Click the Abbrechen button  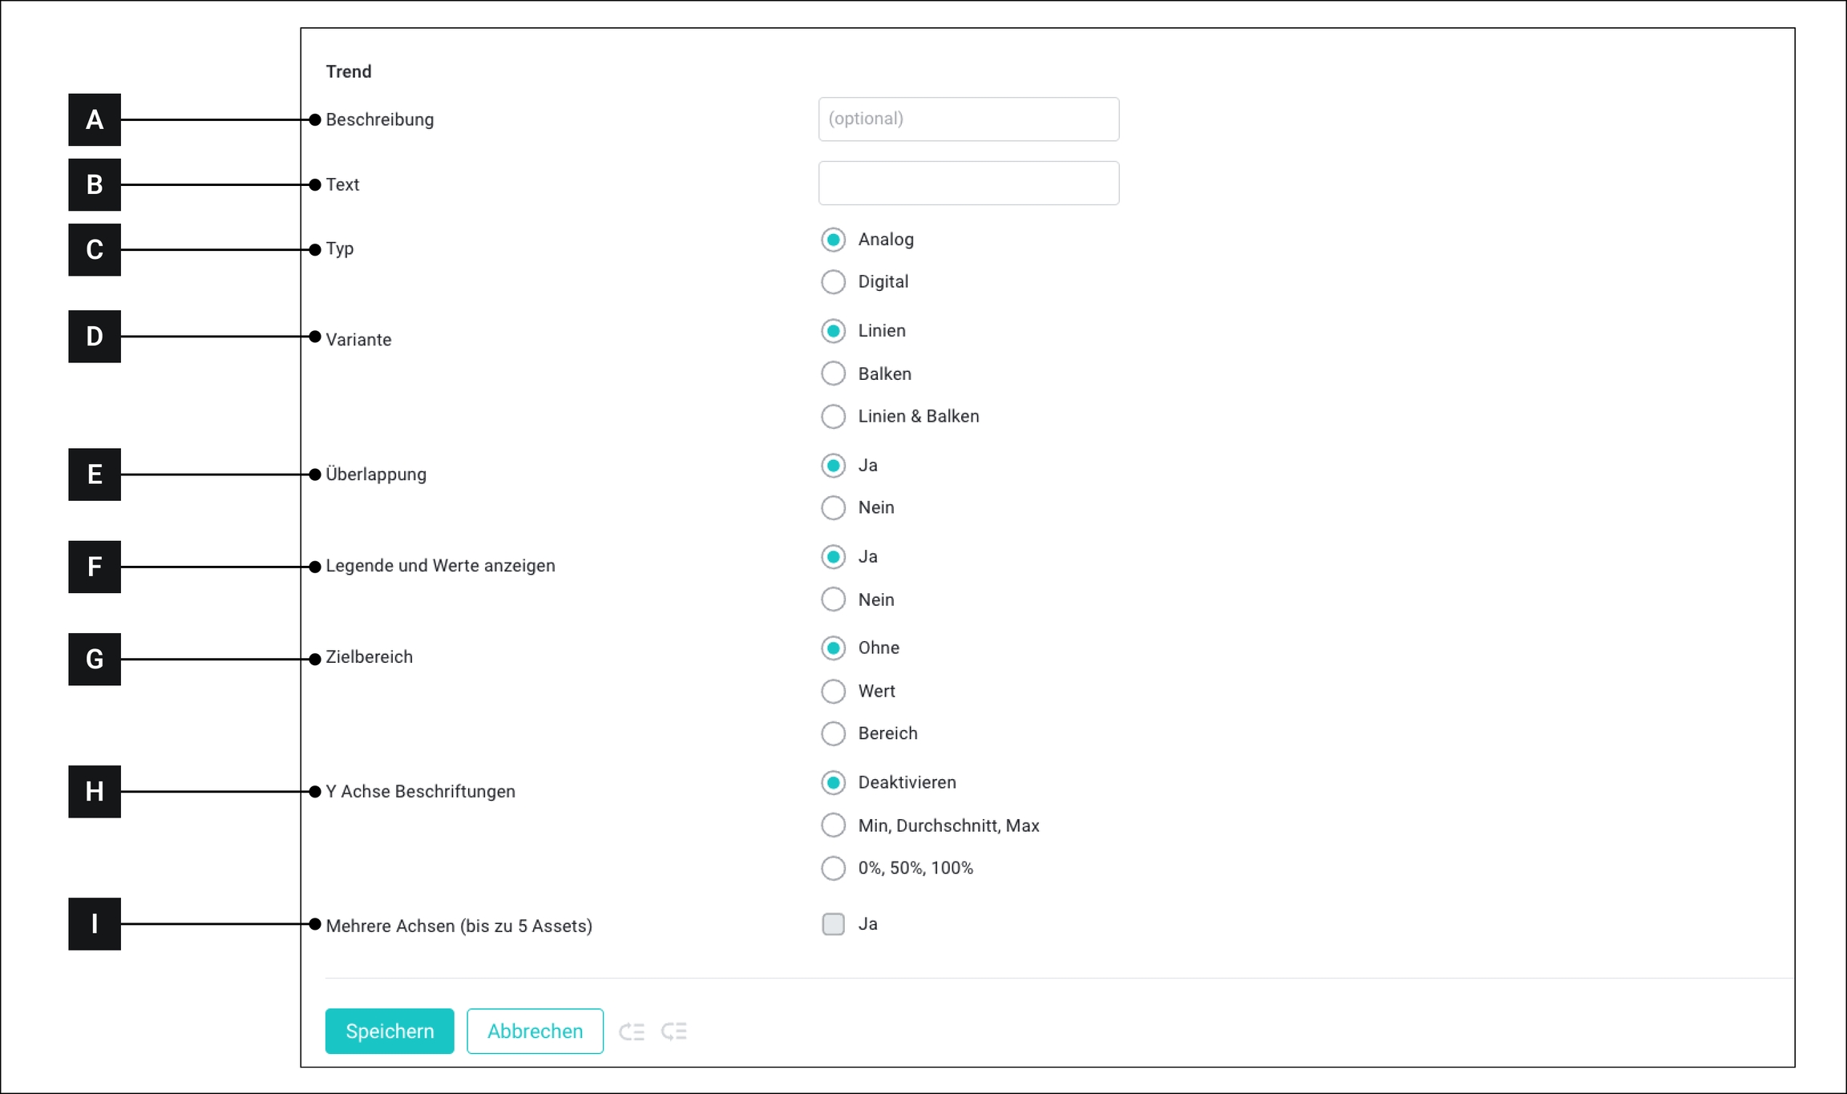(535, 1031)
